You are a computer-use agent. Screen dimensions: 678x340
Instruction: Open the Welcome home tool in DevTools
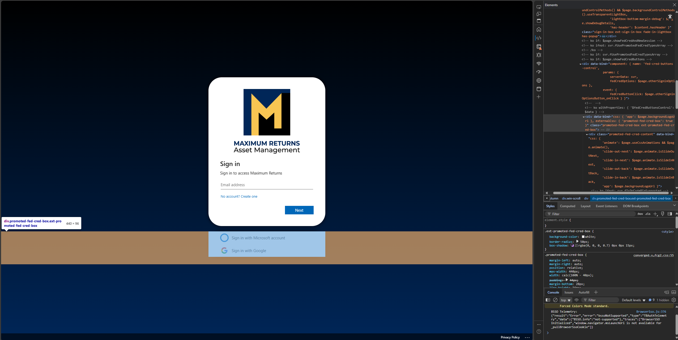(539, 29)
